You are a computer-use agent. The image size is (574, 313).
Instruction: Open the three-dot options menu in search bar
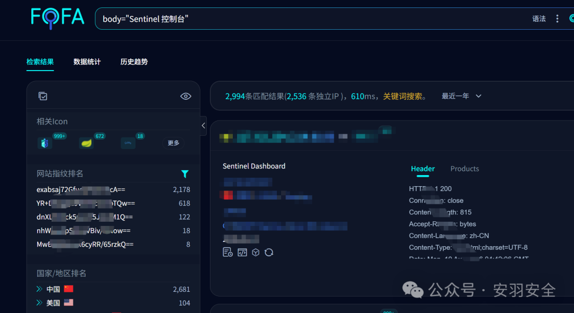557,19
